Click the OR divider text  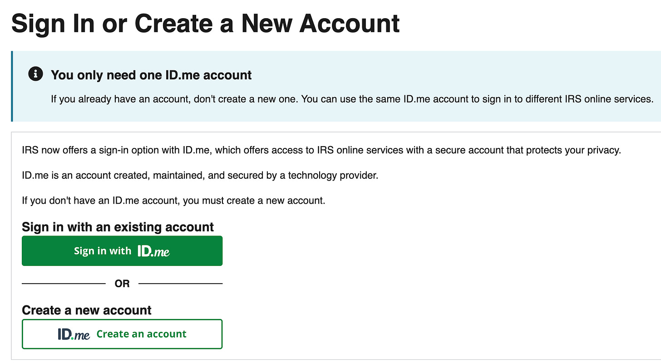pos(122,283)
